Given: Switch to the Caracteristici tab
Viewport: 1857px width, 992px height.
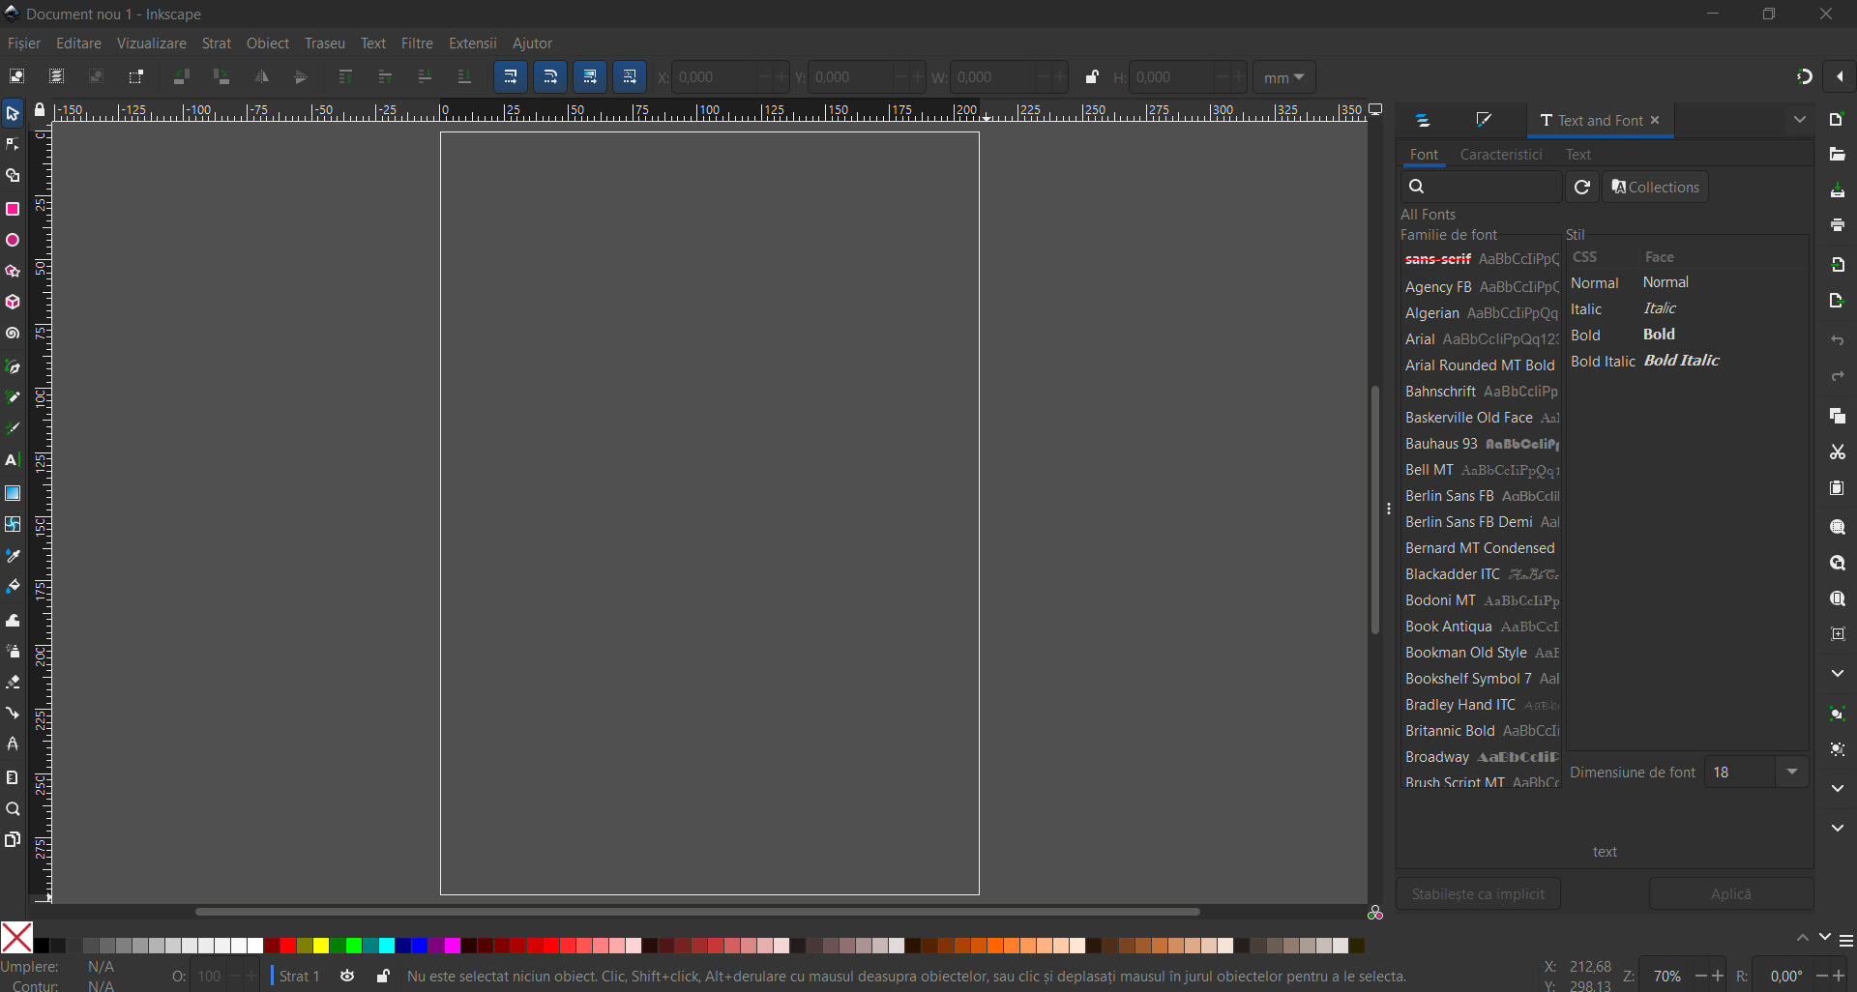Looking at the screenshot, I should click(1501, 155).
